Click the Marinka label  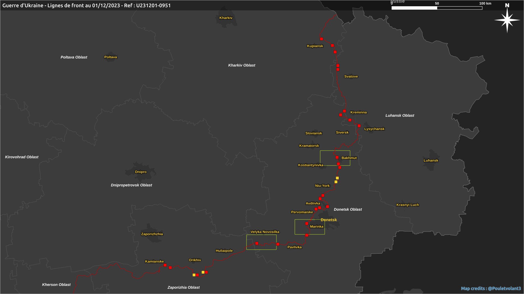317,227
